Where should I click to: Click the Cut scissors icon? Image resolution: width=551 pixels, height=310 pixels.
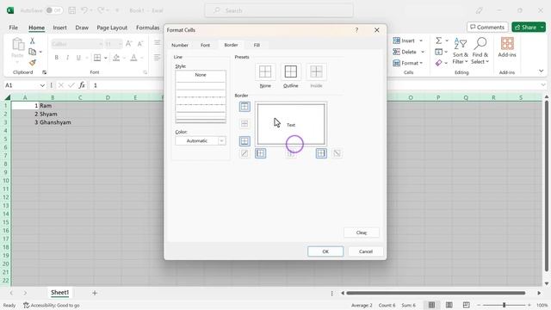pyautogui.click(x=33, y=40)
